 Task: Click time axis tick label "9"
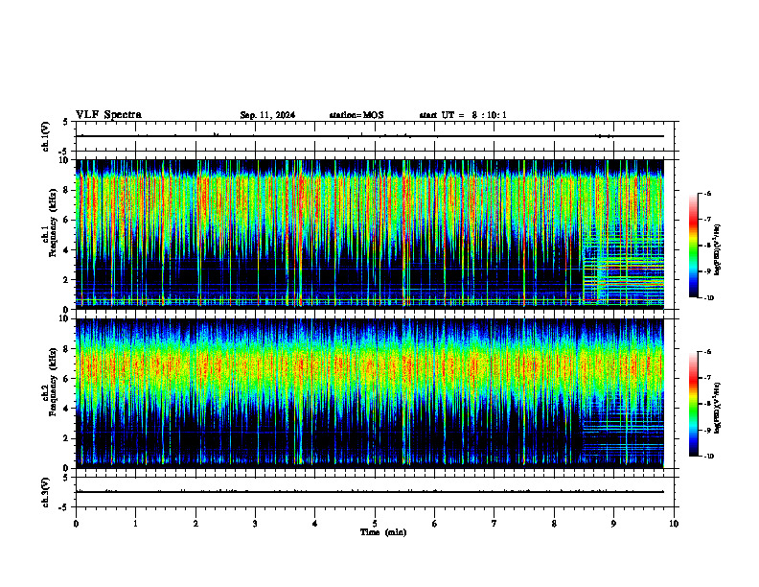[x=613, y=524]
